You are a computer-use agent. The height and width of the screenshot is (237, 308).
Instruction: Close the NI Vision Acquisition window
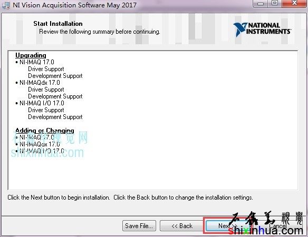pos(294,3)
